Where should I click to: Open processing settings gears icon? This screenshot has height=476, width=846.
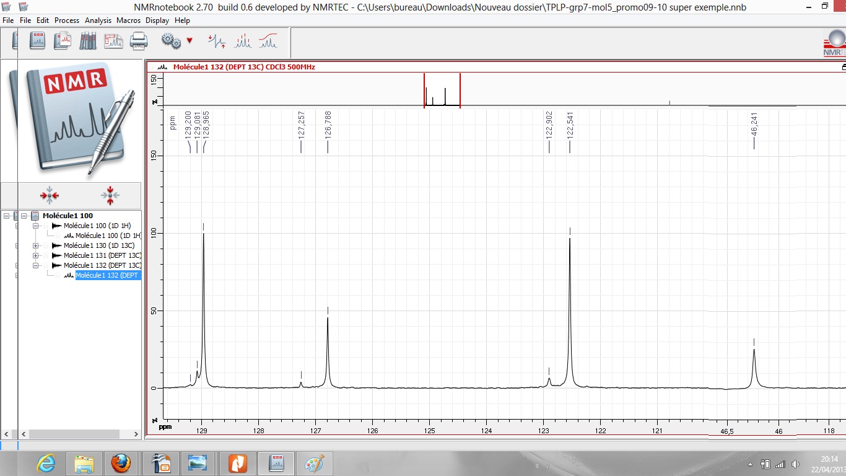(x=170, y=42)
